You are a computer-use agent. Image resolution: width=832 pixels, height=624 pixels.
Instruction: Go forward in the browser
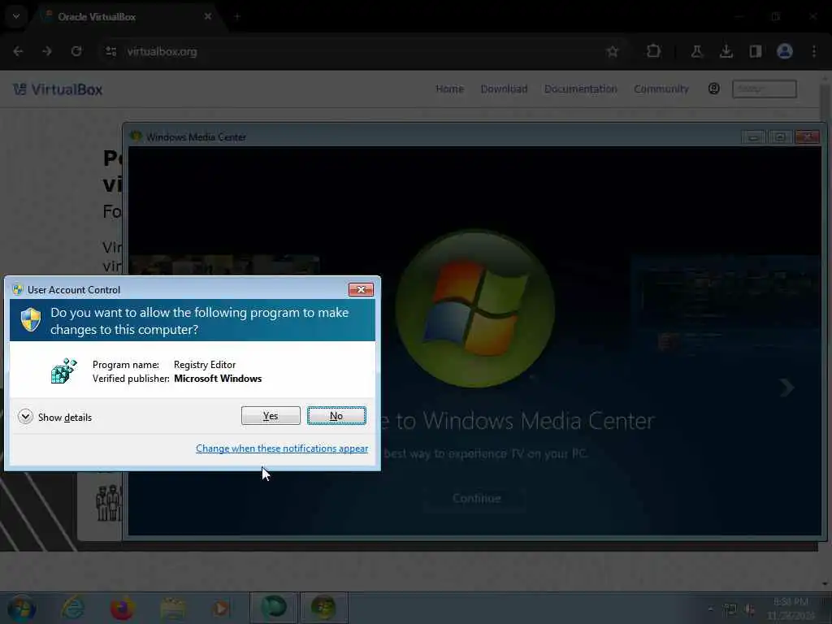point(47,51)
